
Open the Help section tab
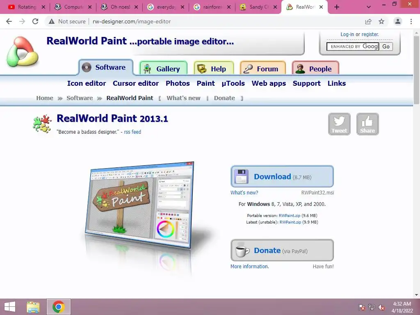[214, 68]
